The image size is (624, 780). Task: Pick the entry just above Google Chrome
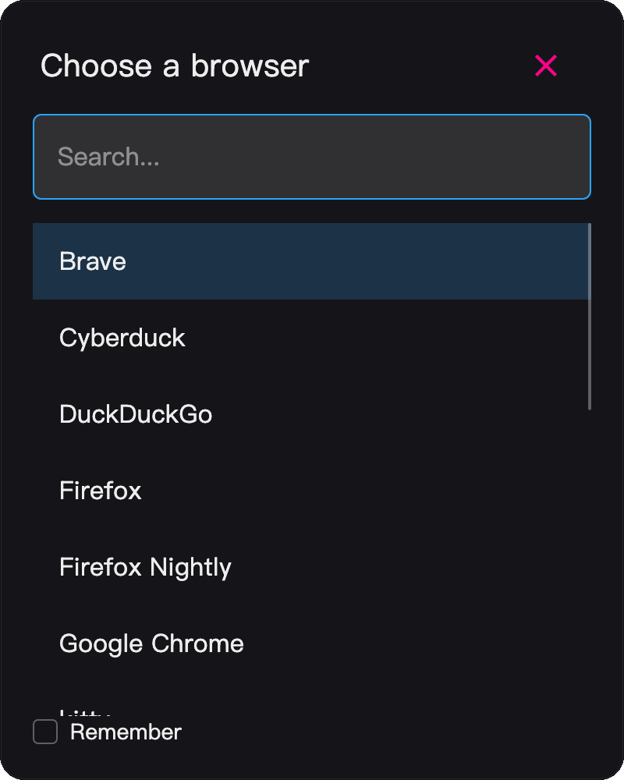145,567
